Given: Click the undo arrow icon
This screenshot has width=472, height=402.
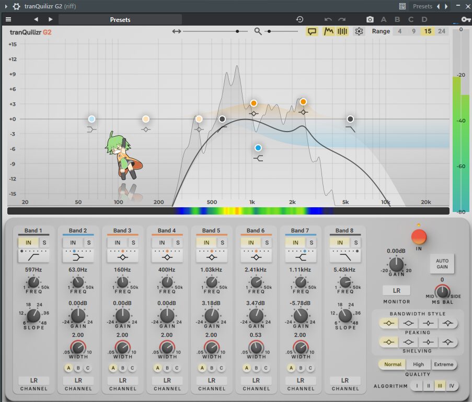Looking at the screenshot, I should click(328, 19).
